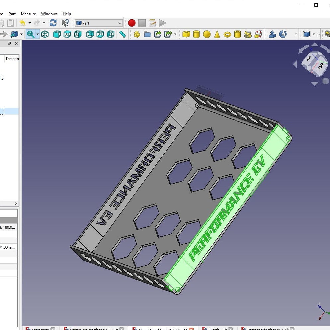Viewport: 330px width, 330px height.
Task: Open the Windows menu
Action: [x=49, y=14]
